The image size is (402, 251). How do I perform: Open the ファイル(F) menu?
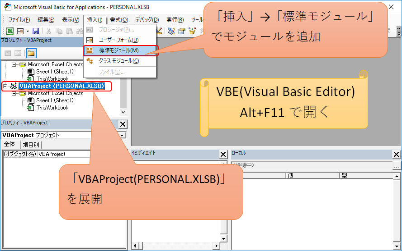click(x=19, y=20)
